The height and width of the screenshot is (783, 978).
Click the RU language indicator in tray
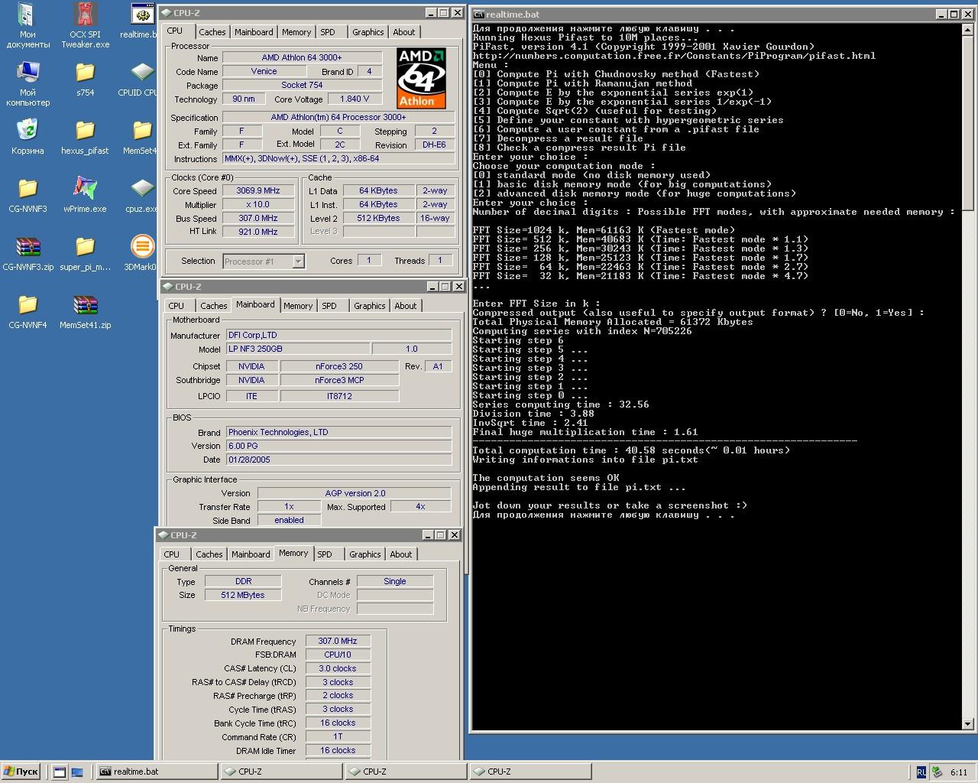point(921,772)
